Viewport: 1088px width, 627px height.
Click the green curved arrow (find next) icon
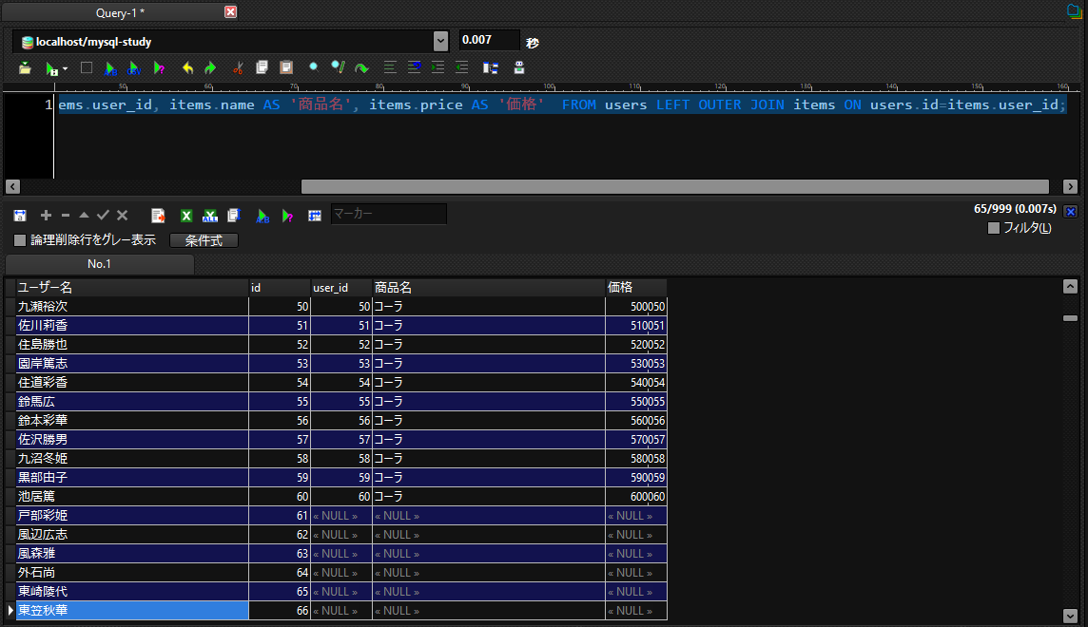361,67
